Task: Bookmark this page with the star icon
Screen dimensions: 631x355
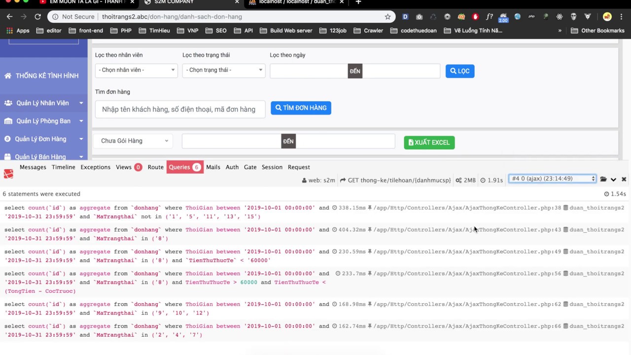Action: coord(387,17)
